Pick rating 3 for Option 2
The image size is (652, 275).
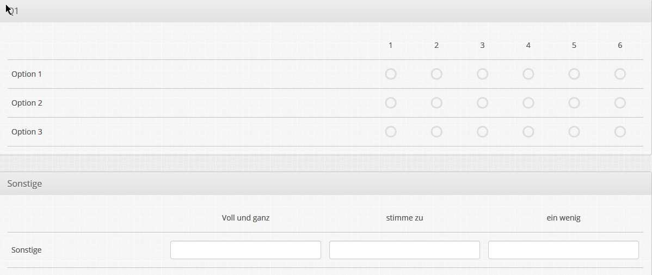[482, 103]
